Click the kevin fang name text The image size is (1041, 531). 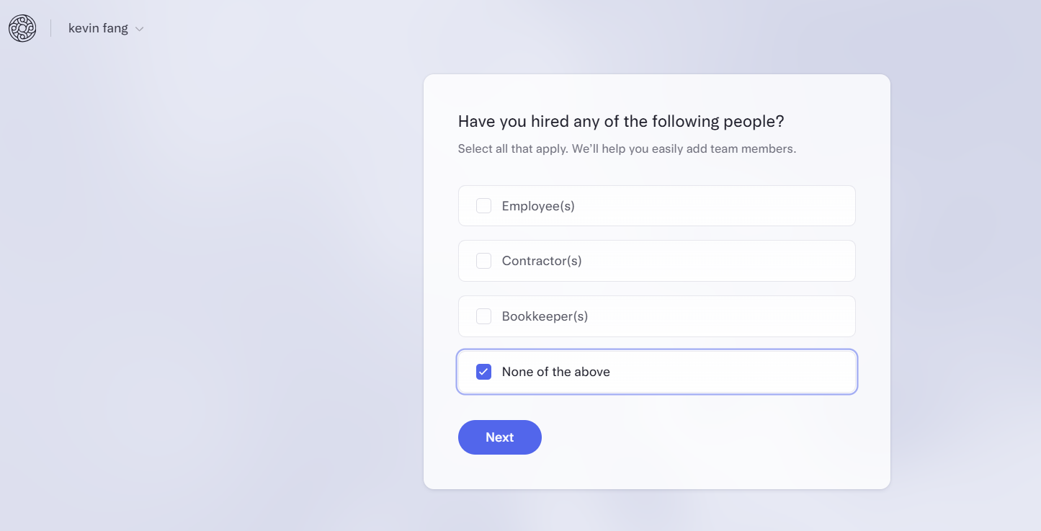point(98,29)
